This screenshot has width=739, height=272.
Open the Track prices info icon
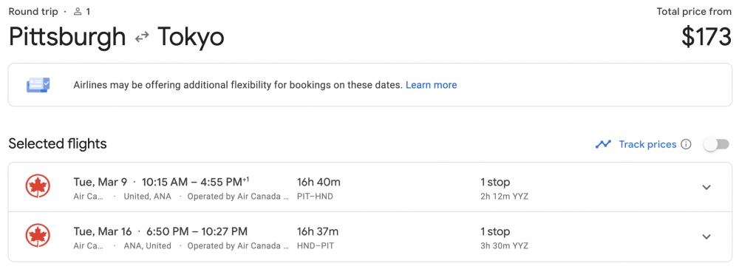click(687, 144)
